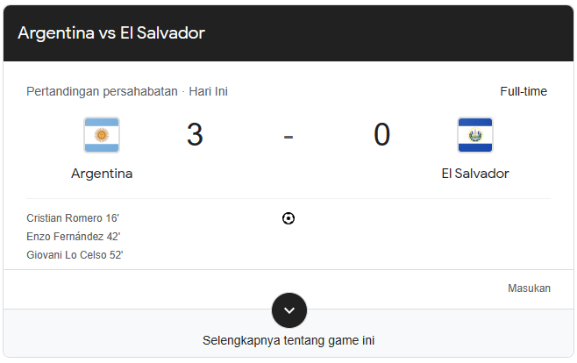Click goal scorer Giovani Lo Celso 52'
The image size is (577, 363).
75,255
